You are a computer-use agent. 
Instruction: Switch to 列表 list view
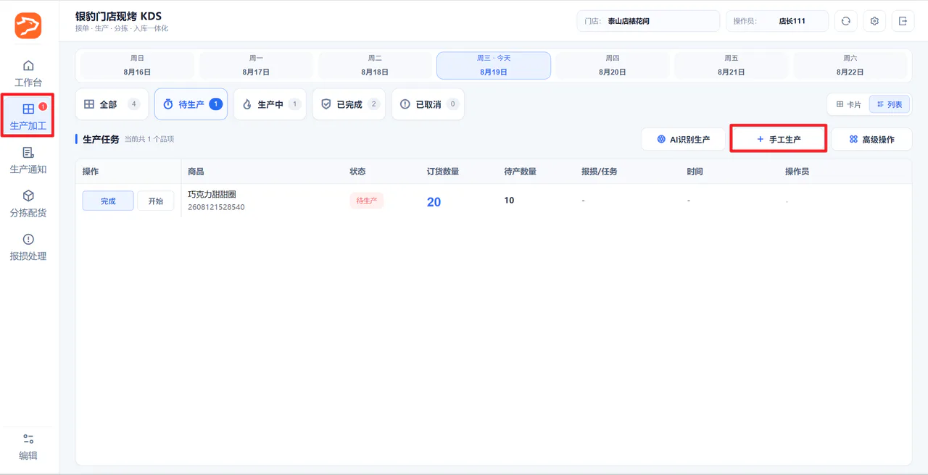click(x=889, y=104)
